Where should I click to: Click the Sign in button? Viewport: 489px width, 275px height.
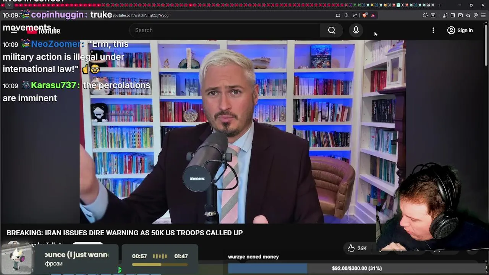[460, 30]
